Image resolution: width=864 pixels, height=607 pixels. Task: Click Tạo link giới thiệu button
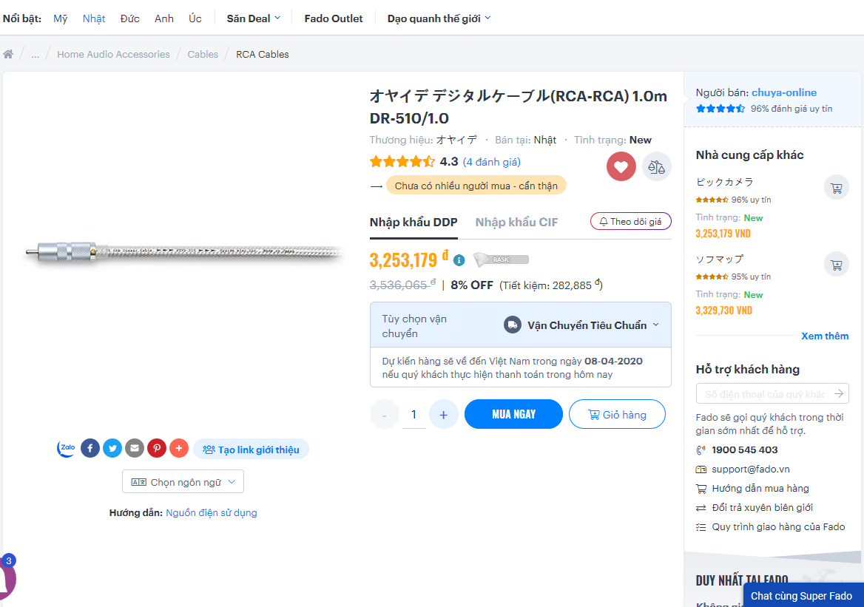click(x=252, y=450)
